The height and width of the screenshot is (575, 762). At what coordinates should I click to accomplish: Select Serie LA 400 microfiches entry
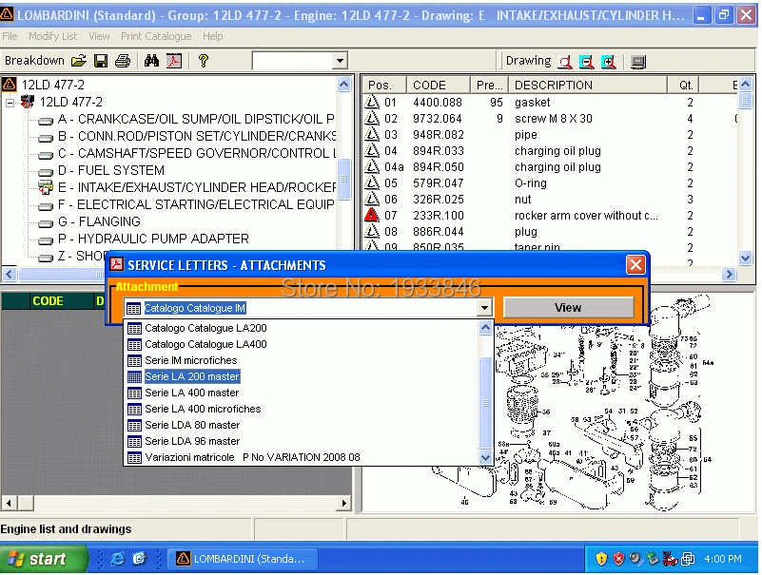[203, 409]
